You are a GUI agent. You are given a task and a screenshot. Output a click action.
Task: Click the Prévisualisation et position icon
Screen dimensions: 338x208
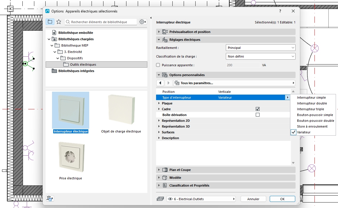click(x=165, y=32)
